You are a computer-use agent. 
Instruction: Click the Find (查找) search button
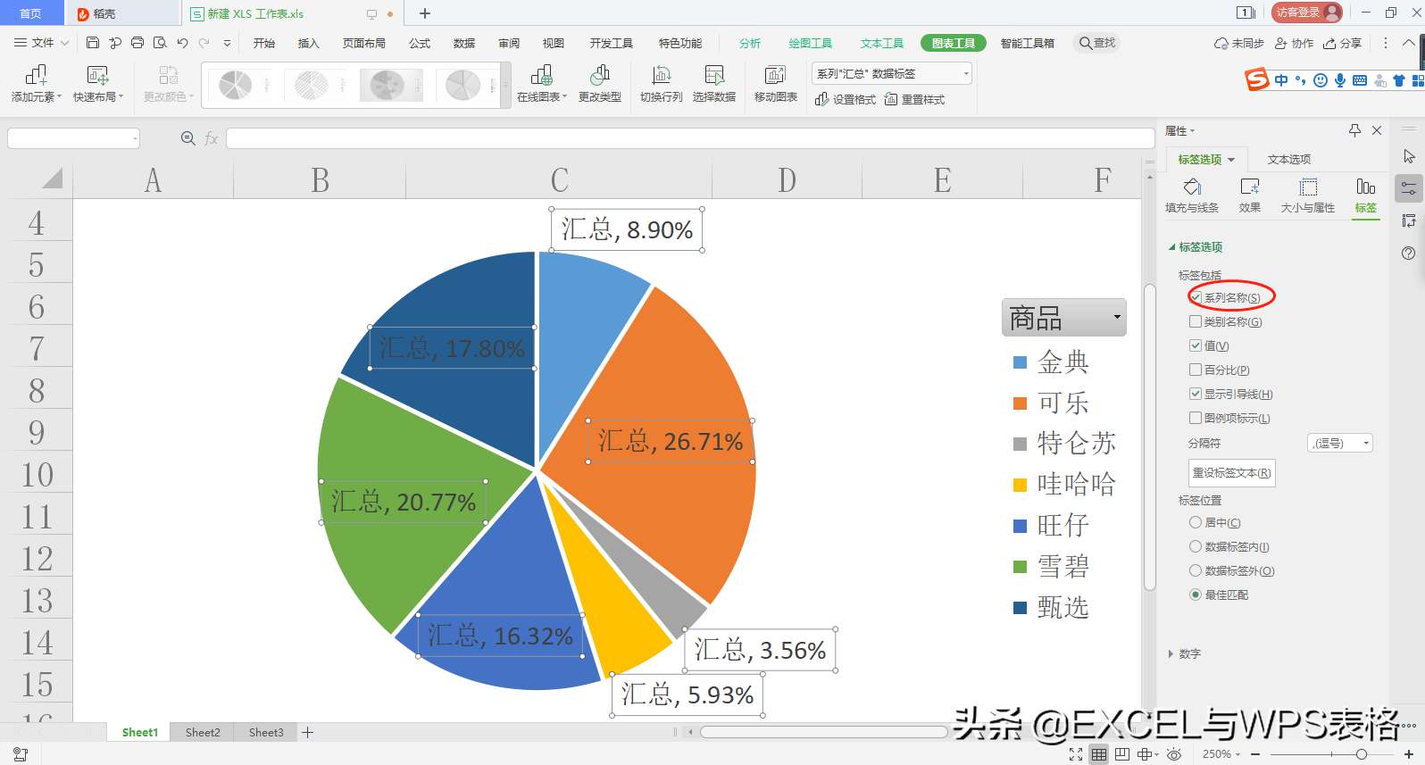pos(1097,43)
